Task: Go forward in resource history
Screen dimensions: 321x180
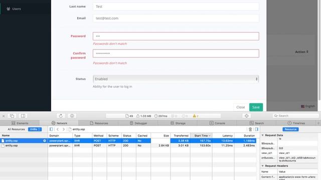Action: click(x=64, y=129)
